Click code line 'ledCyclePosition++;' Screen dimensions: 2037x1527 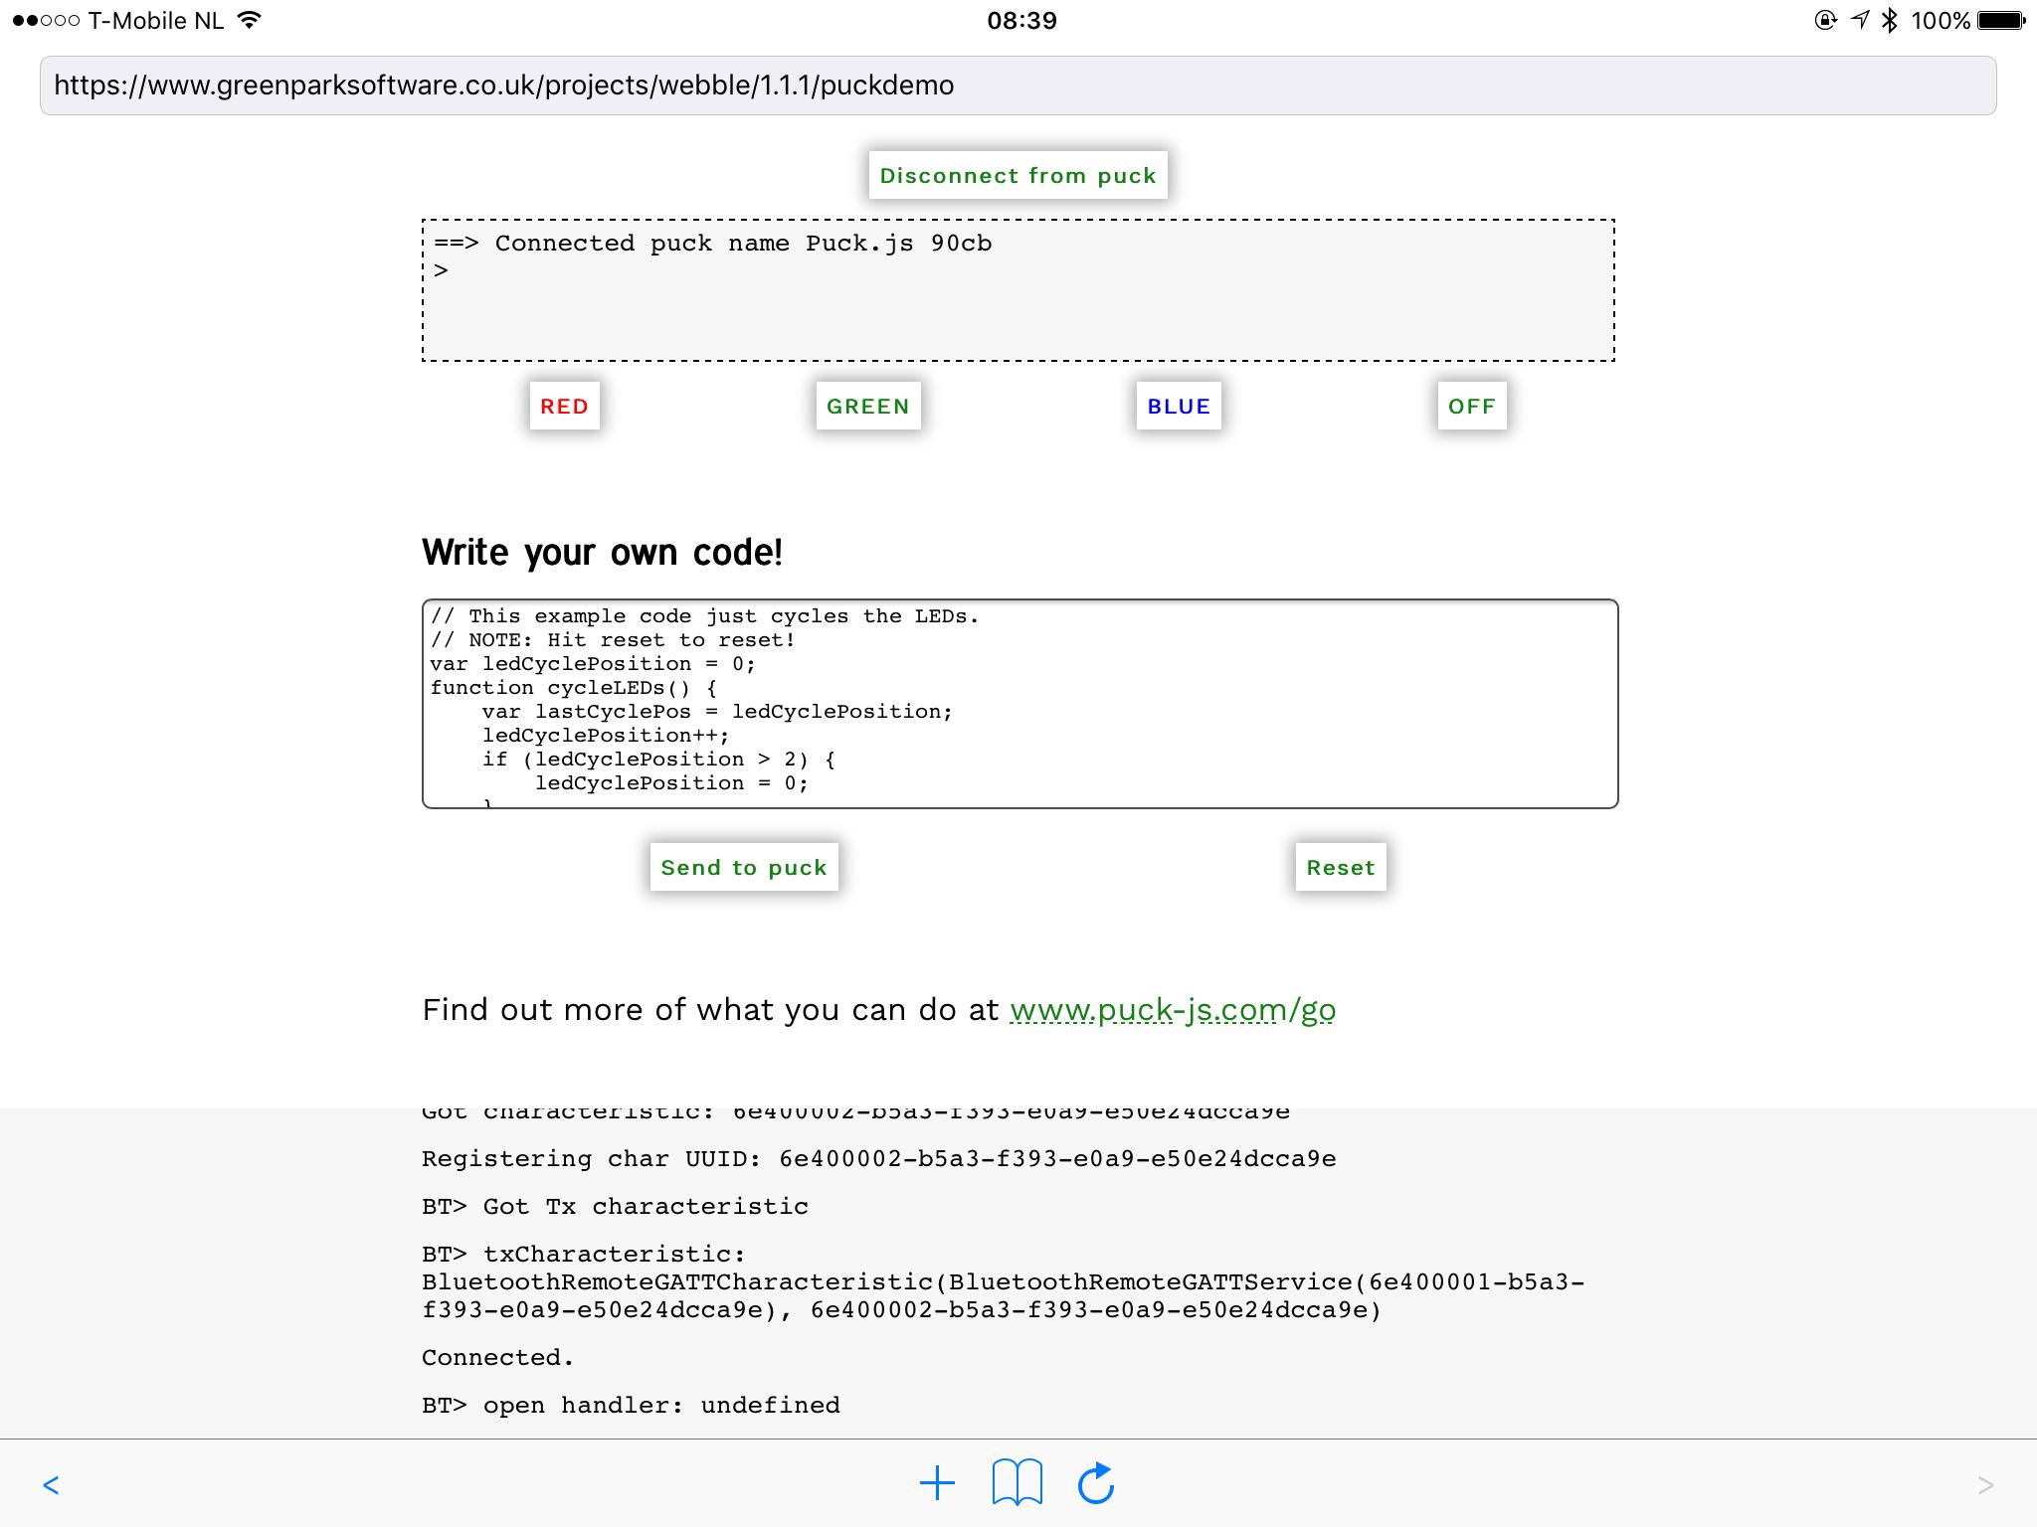pos(606,736)
